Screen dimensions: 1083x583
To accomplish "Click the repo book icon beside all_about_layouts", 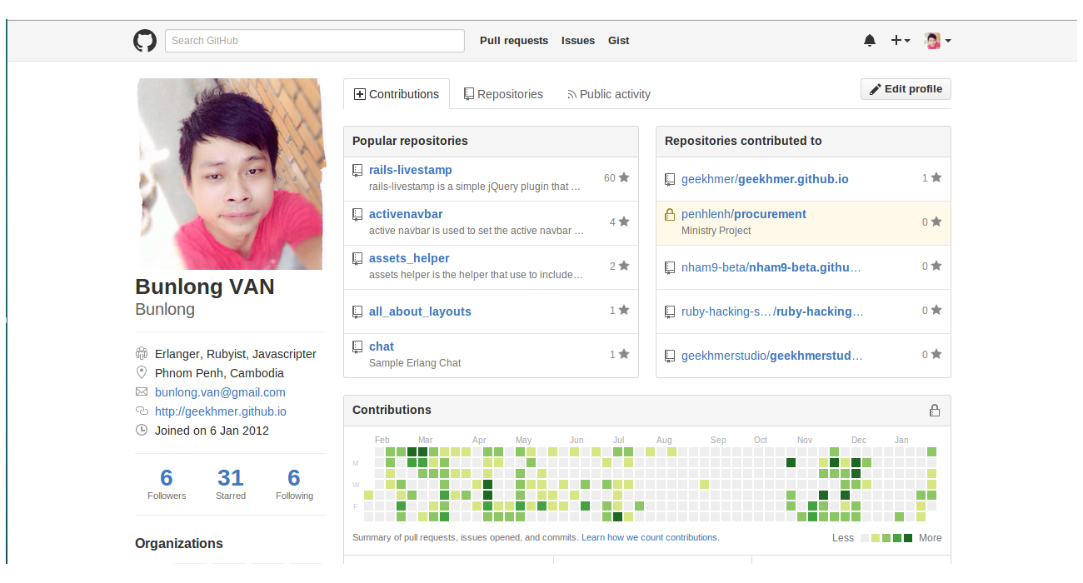I will (x=357, y=311).
